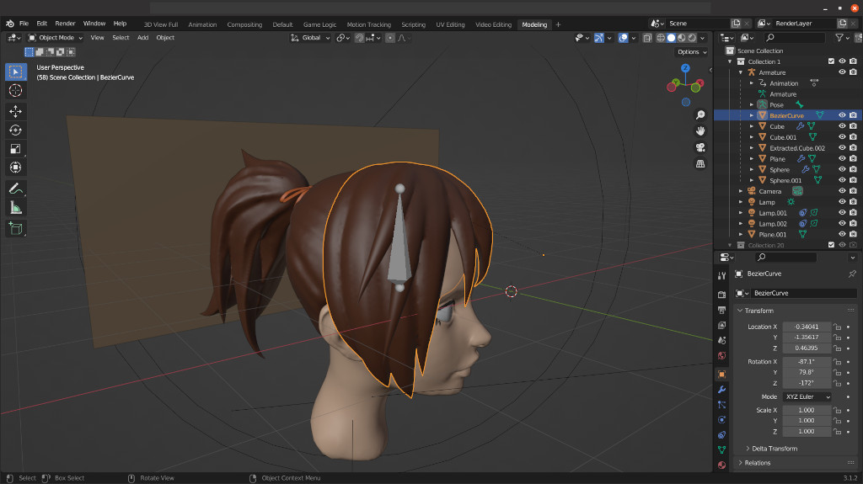863x484 pixels.
Task: Click the pin icon beside BezierCurve
Action: pyautogui.click(x=852, y=274)
